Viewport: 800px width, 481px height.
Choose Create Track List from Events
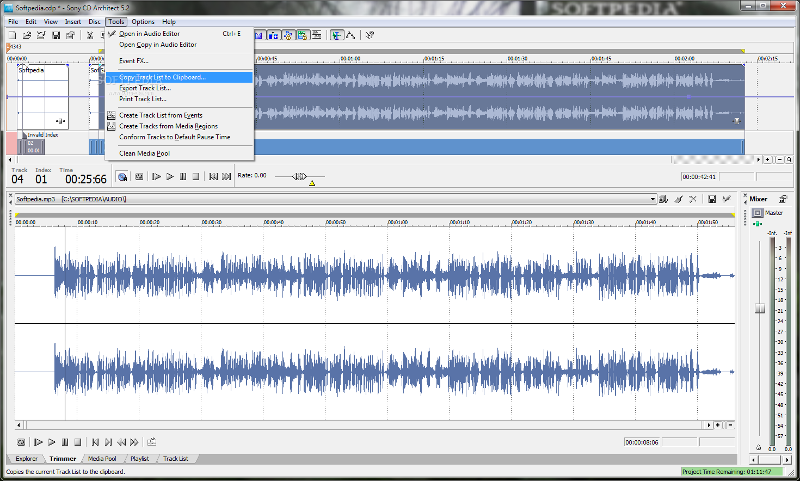179,115
